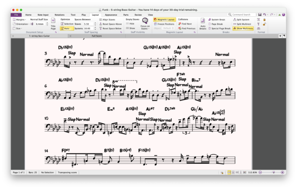Switch to the Notations tab
This screenshot has width=297, height=189.
(x=59, y=15)
